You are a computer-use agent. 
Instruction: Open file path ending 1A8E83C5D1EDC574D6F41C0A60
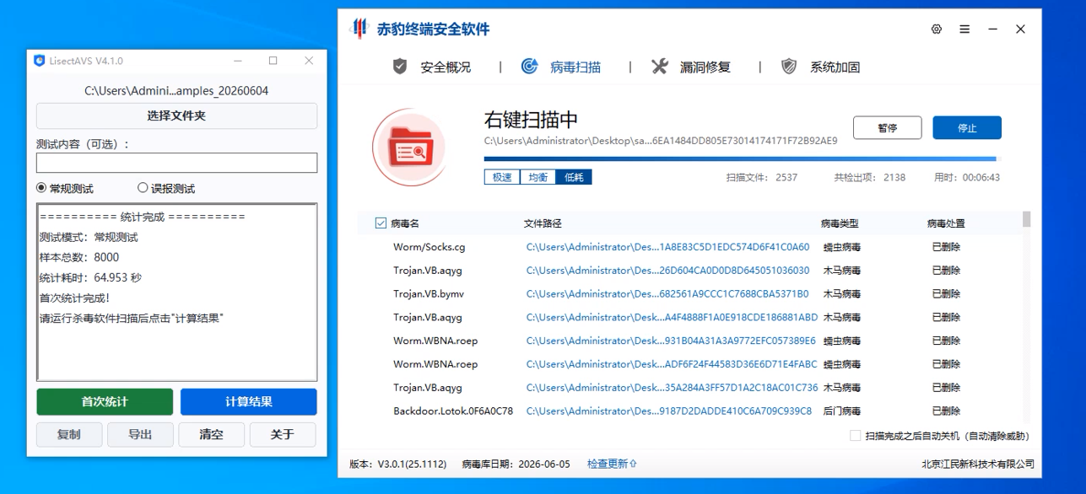[667, 247]
